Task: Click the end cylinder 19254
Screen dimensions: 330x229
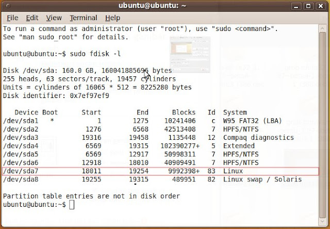Action: click(x=139, y=171)
